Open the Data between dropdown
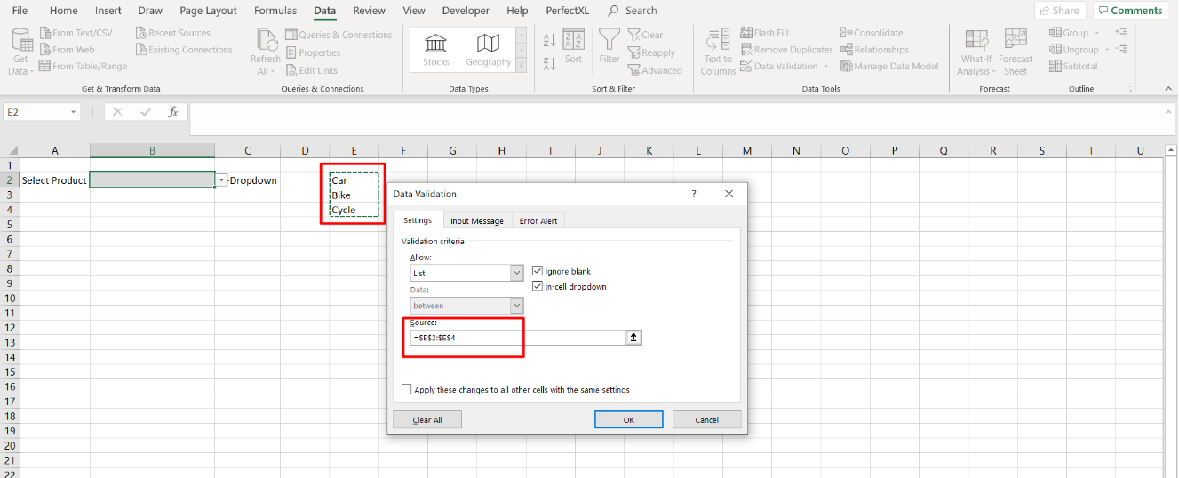Image resolution: width=1179 pixels, height=478 pixels. 516,306
